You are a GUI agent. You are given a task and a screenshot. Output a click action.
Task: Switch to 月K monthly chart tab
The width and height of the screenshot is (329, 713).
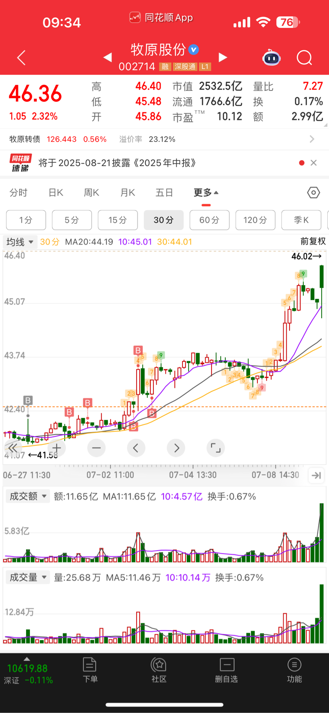tap(128, 193)
